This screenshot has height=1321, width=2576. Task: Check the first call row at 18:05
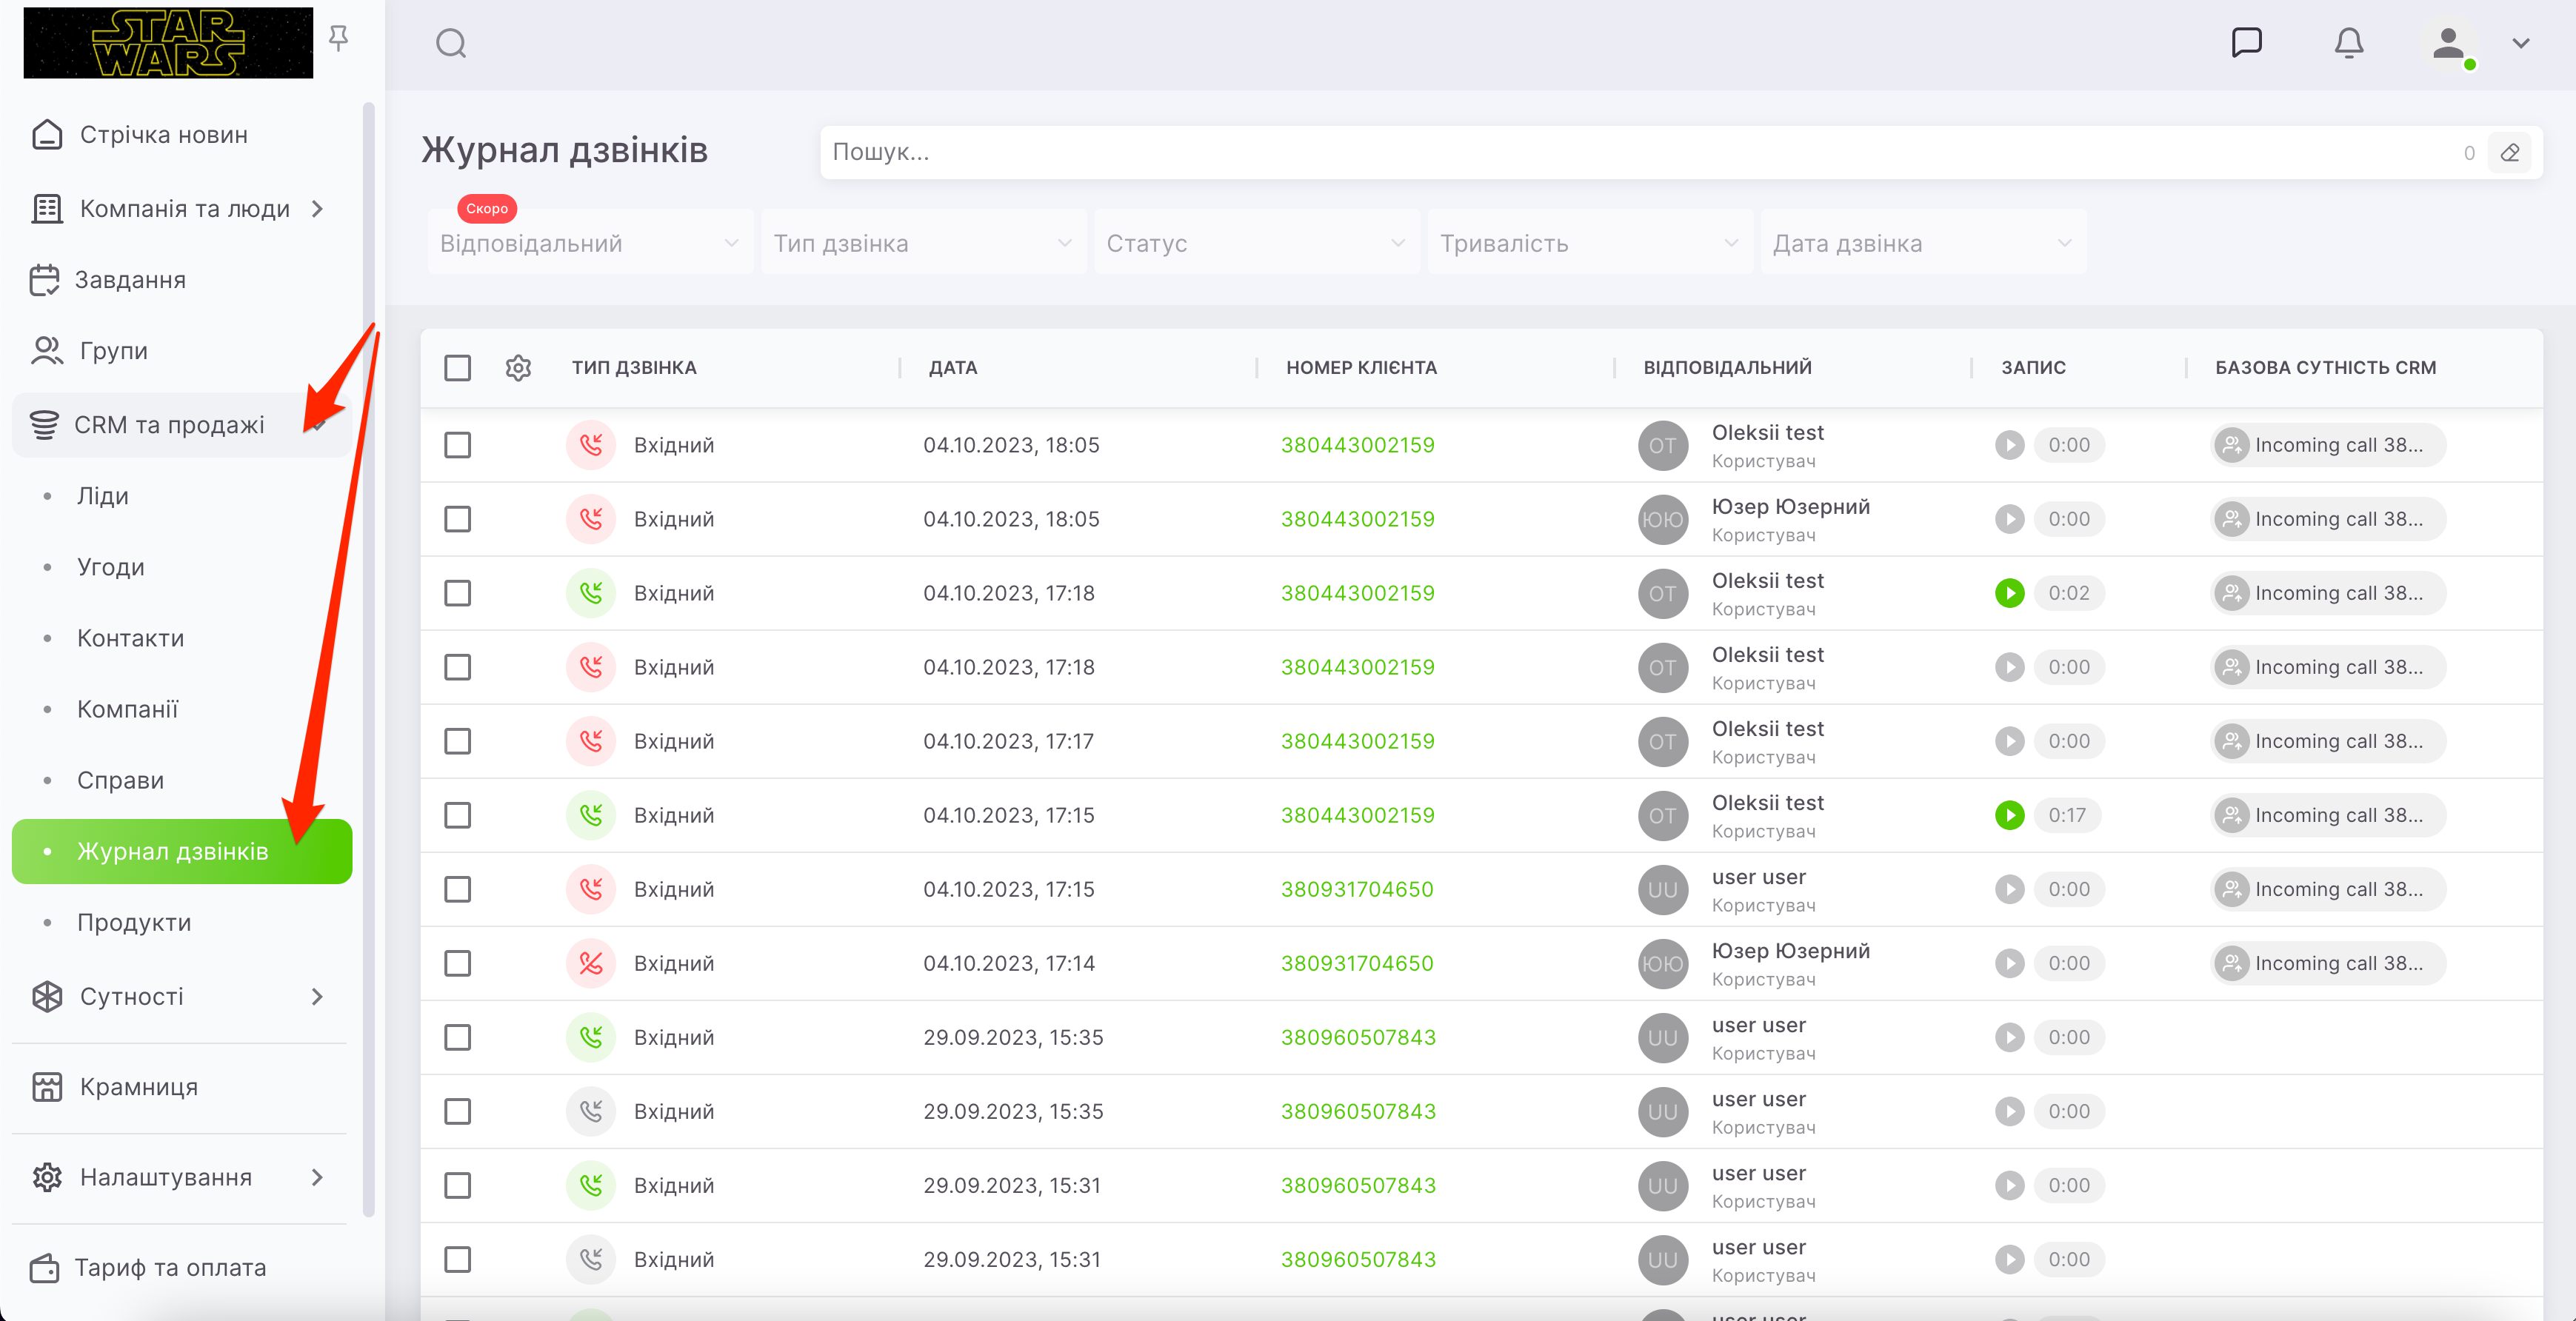[x=458, y=445]
